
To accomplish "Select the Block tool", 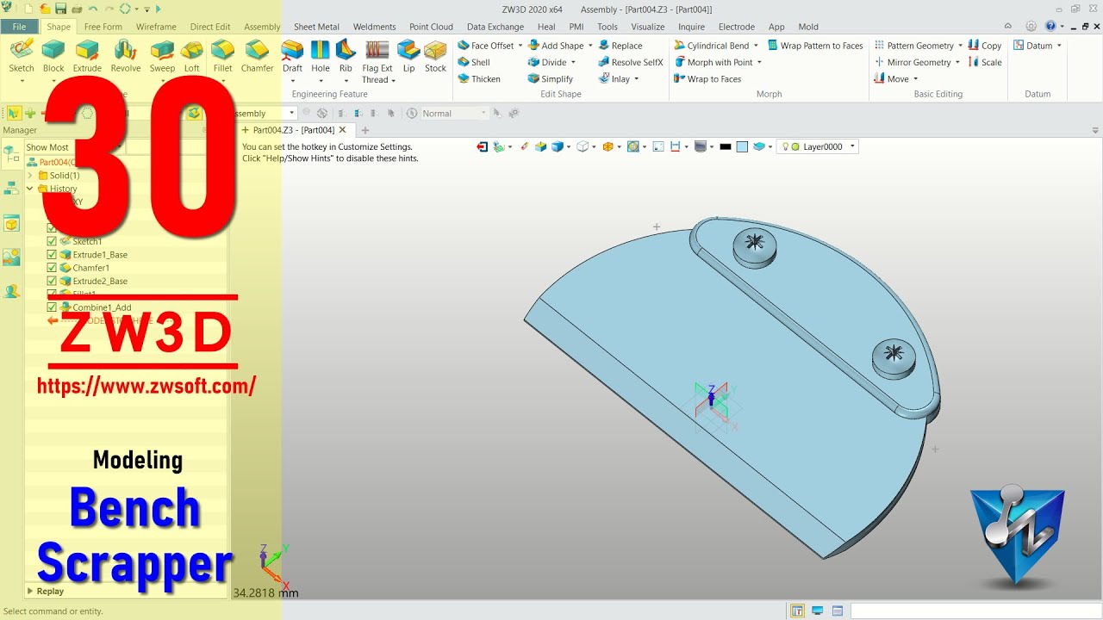I will [53, 56].
